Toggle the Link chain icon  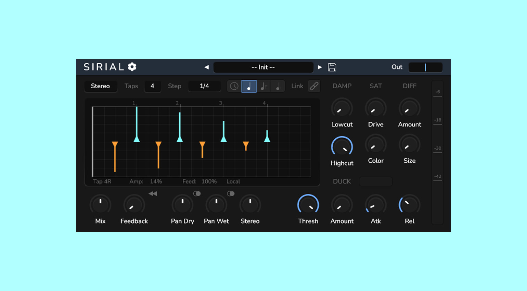[x=314, y=86]
